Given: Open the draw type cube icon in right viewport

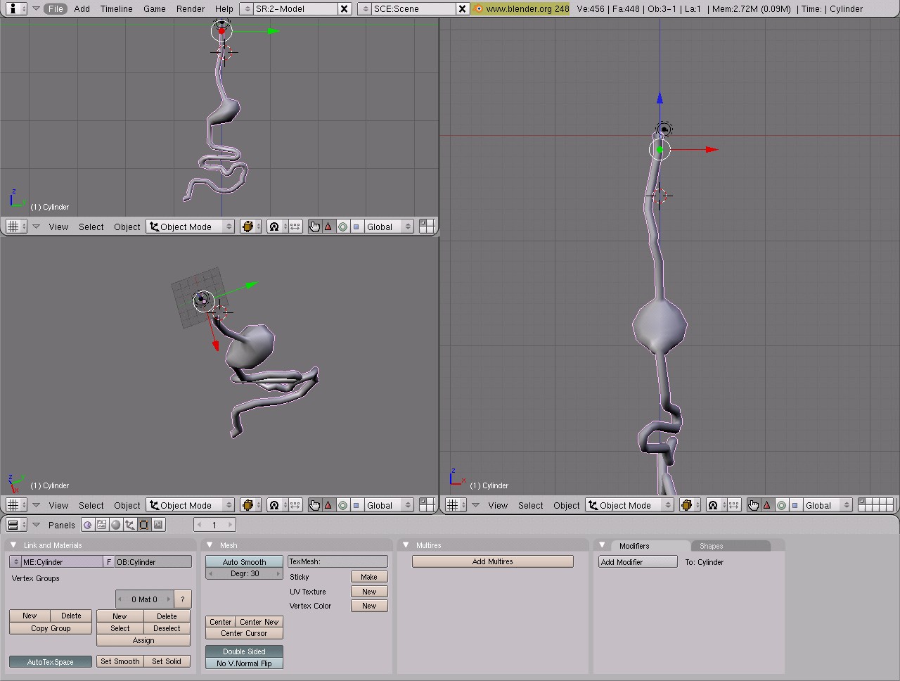Looking at the screenshot, I should click(x=690, y=505).
